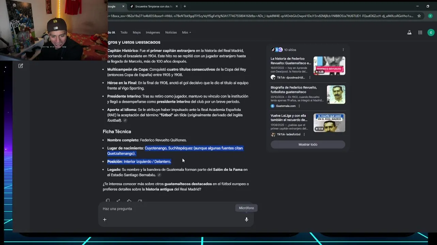This screenshot has width=437, height=245.
Task: Click the copy answer icon
Action: pos(108,201)
